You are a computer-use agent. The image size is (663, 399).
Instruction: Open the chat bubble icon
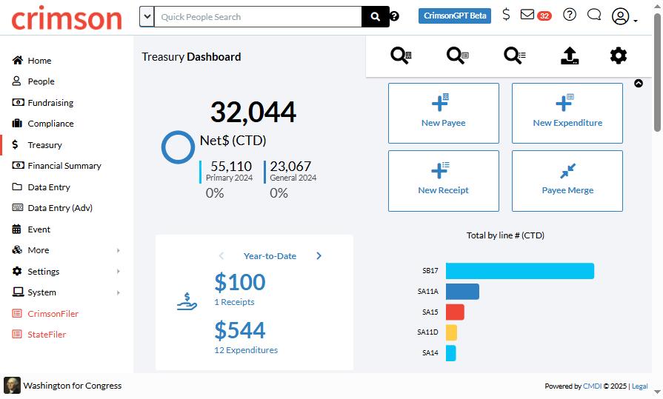point(594,15)
